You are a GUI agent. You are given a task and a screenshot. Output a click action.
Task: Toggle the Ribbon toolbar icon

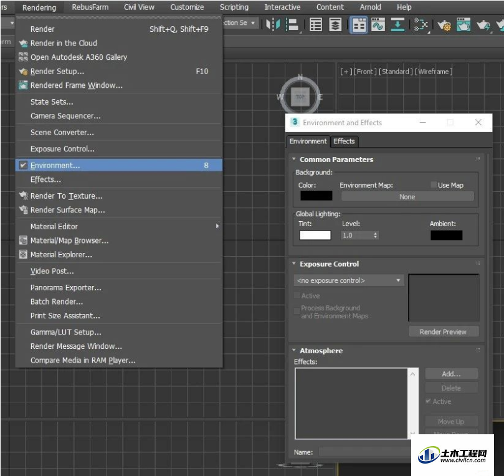pos(359,25)
